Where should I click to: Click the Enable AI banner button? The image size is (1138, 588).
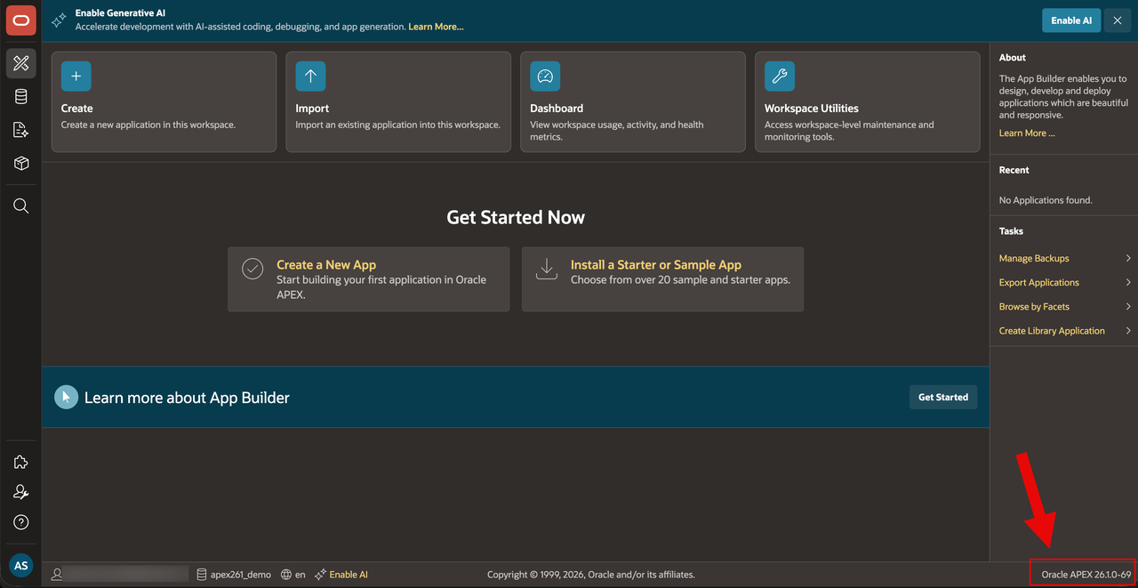[x=1071, y=20]
